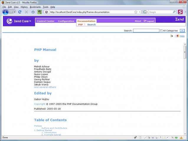
Task: Enable the All Categories checkbox
Action: pos(161,30)
